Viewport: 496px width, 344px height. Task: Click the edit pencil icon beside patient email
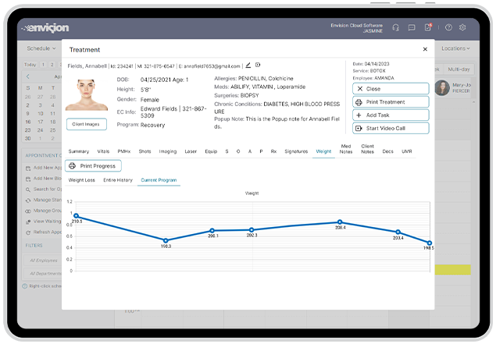[248, 66]
